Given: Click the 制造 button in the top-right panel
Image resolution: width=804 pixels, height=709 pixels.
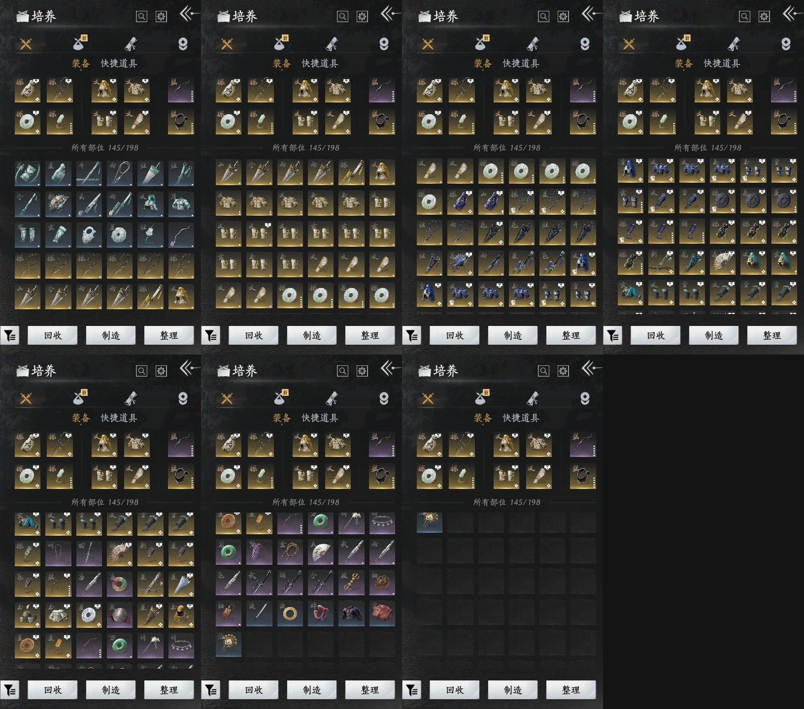Looking at the screenshot, I should click(714, 335).
